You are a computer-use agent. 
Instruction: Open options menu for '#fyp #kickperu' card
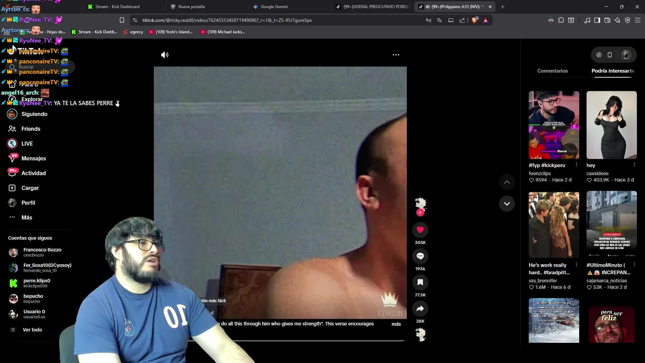pyautogui.click(x=576, y=165)
